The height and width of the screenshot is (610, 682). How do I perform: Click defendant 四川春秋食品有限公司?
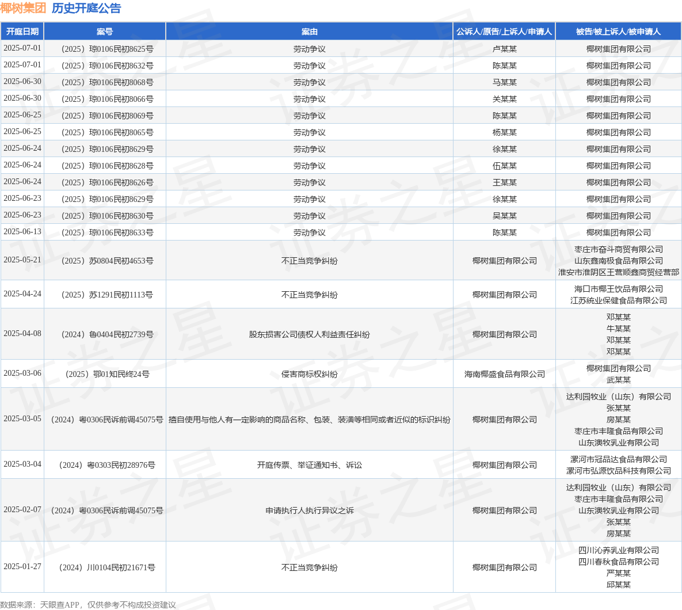coord(618,561)
